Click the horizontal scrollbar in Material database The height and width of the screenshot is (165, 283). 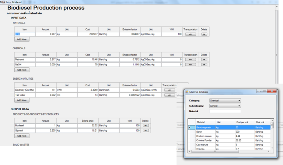click(228, 151)
